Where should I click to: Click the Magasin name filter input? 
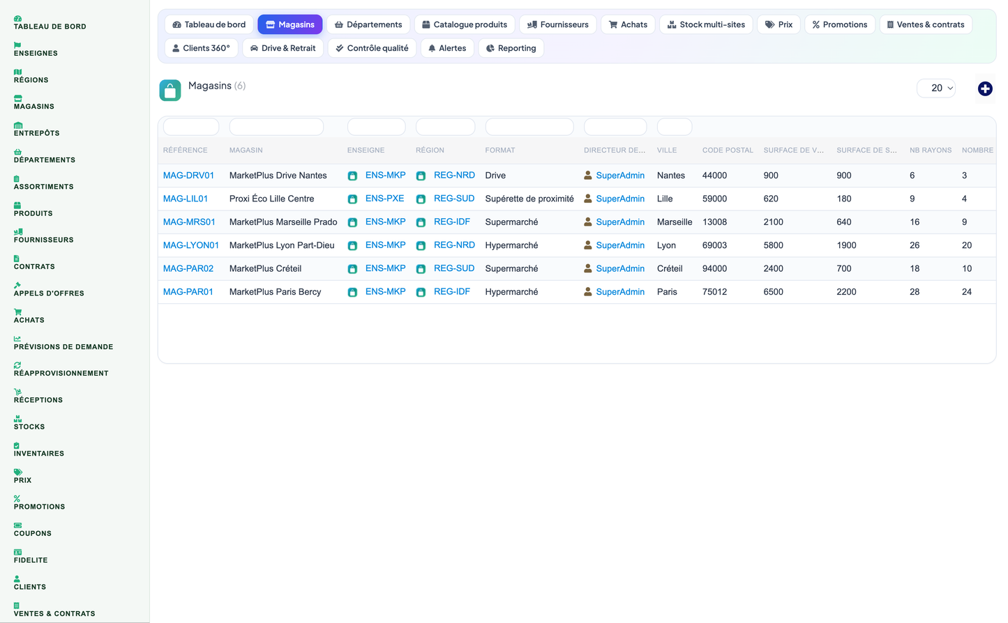(276, 127)
